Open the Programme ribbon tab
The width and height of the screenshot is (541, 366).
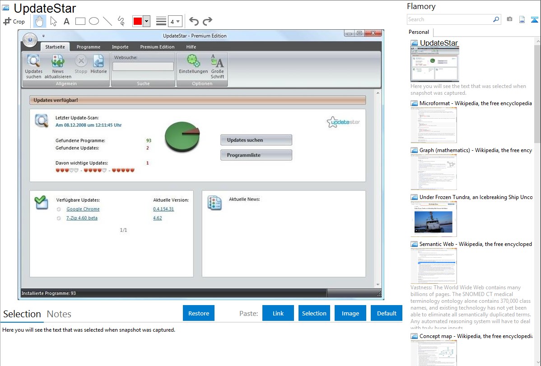89,47
